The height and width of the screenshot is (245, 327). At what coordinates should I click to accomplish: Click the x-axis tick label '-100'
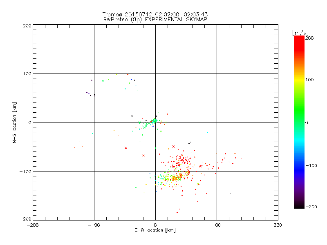point(94,225)
